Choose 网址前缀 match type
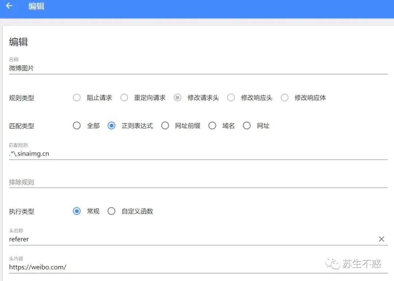394x281 pixels. tap(165, 126)
